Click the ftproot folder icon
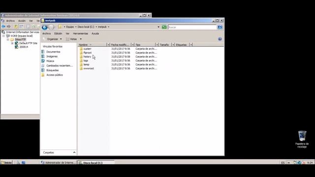The height and width of the screenshot is (177, 315). pyautogui.click(x=81, y=53)
